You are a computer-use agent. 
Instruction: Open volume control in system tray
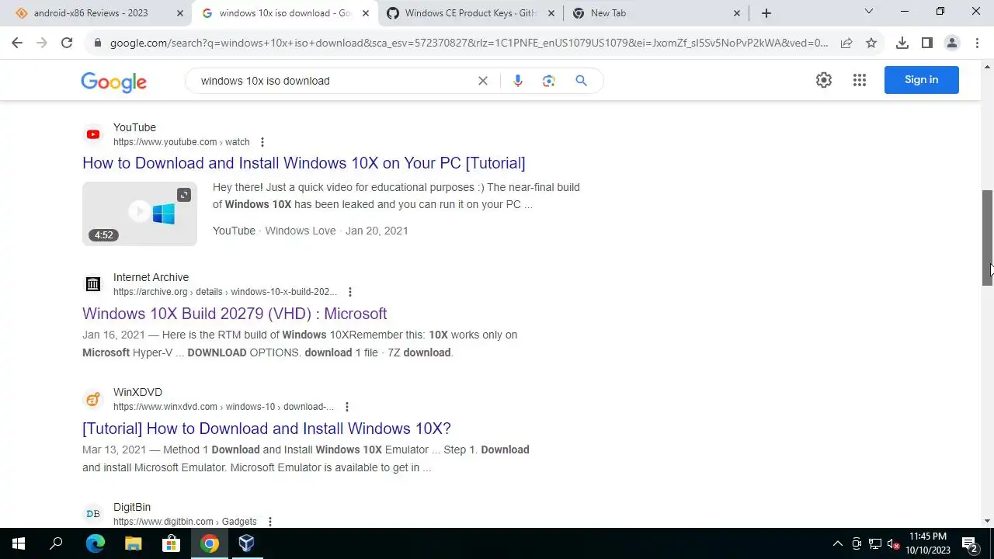[x=894, y=543]
